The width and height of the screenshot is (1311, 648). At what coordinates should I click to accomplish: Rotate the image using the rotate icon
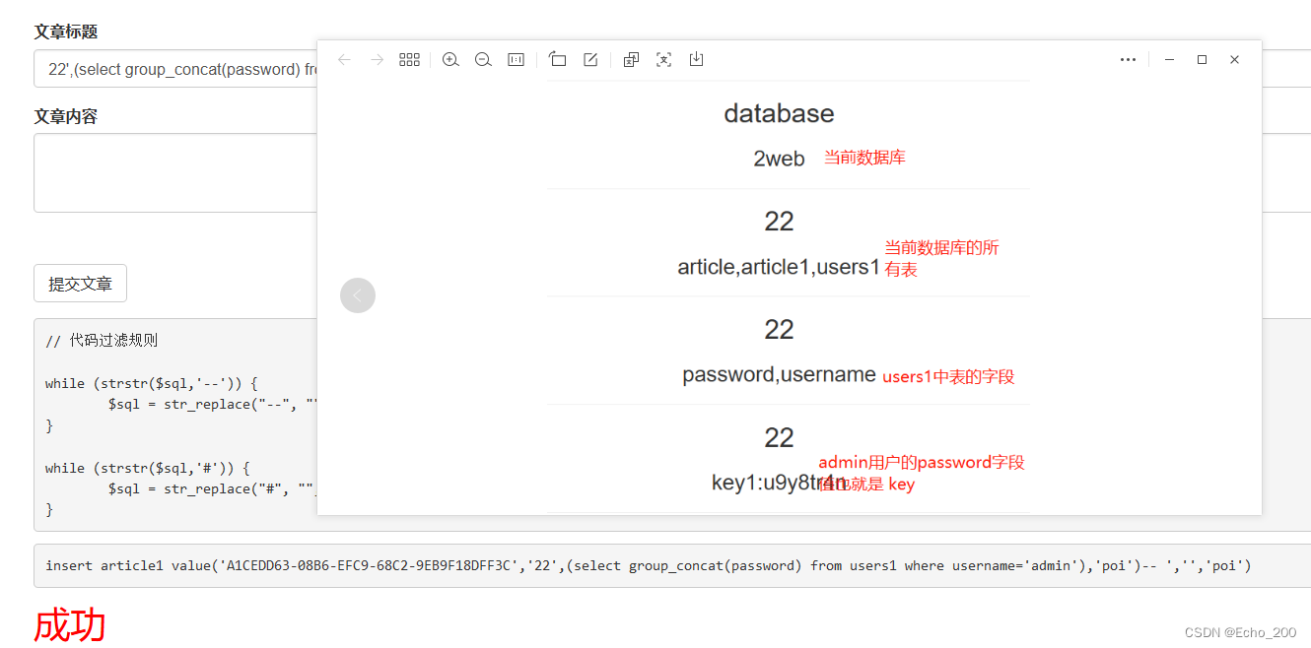point(558,59)
